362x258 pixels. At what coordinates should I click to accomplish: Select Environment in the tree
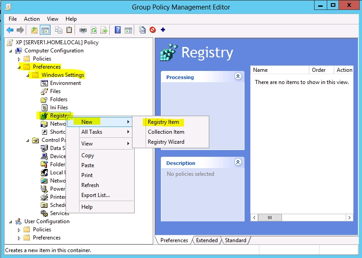click(65, 83)
